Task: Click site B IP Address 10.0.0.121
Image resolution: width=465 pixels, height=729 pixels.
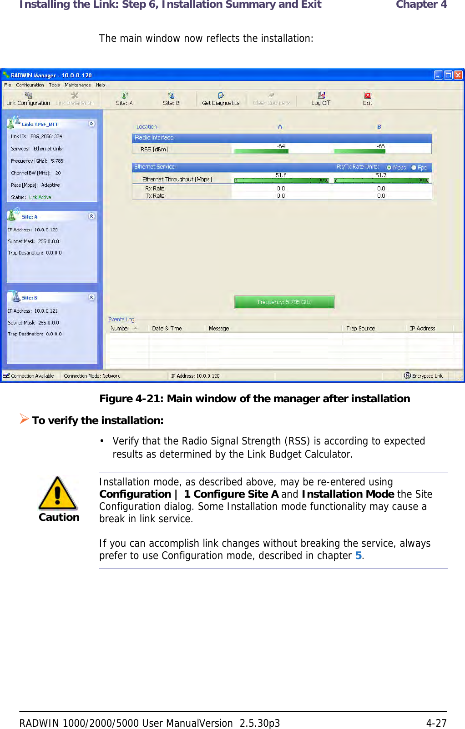Action: coord(46,311)
